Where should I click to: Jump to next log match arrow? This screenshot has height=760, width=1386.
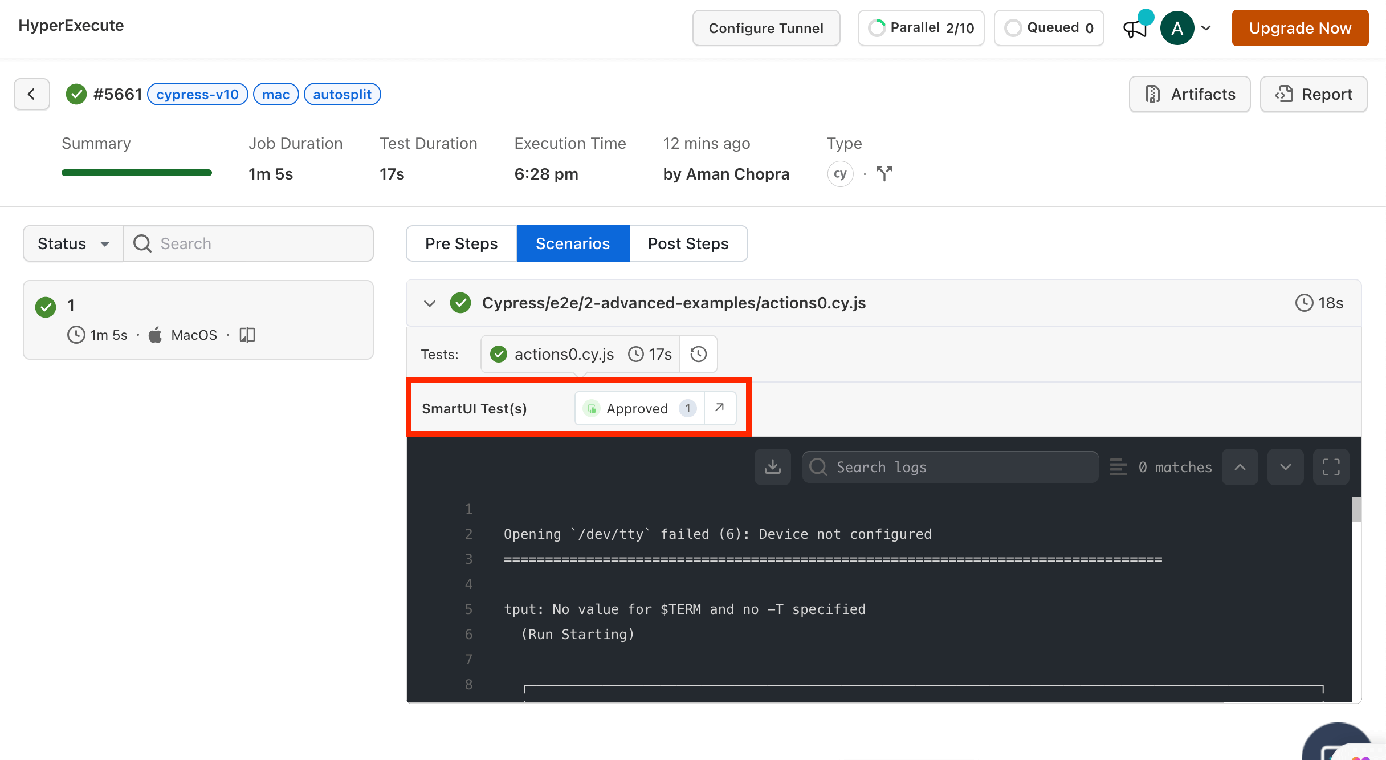(x=1285, y=467)
